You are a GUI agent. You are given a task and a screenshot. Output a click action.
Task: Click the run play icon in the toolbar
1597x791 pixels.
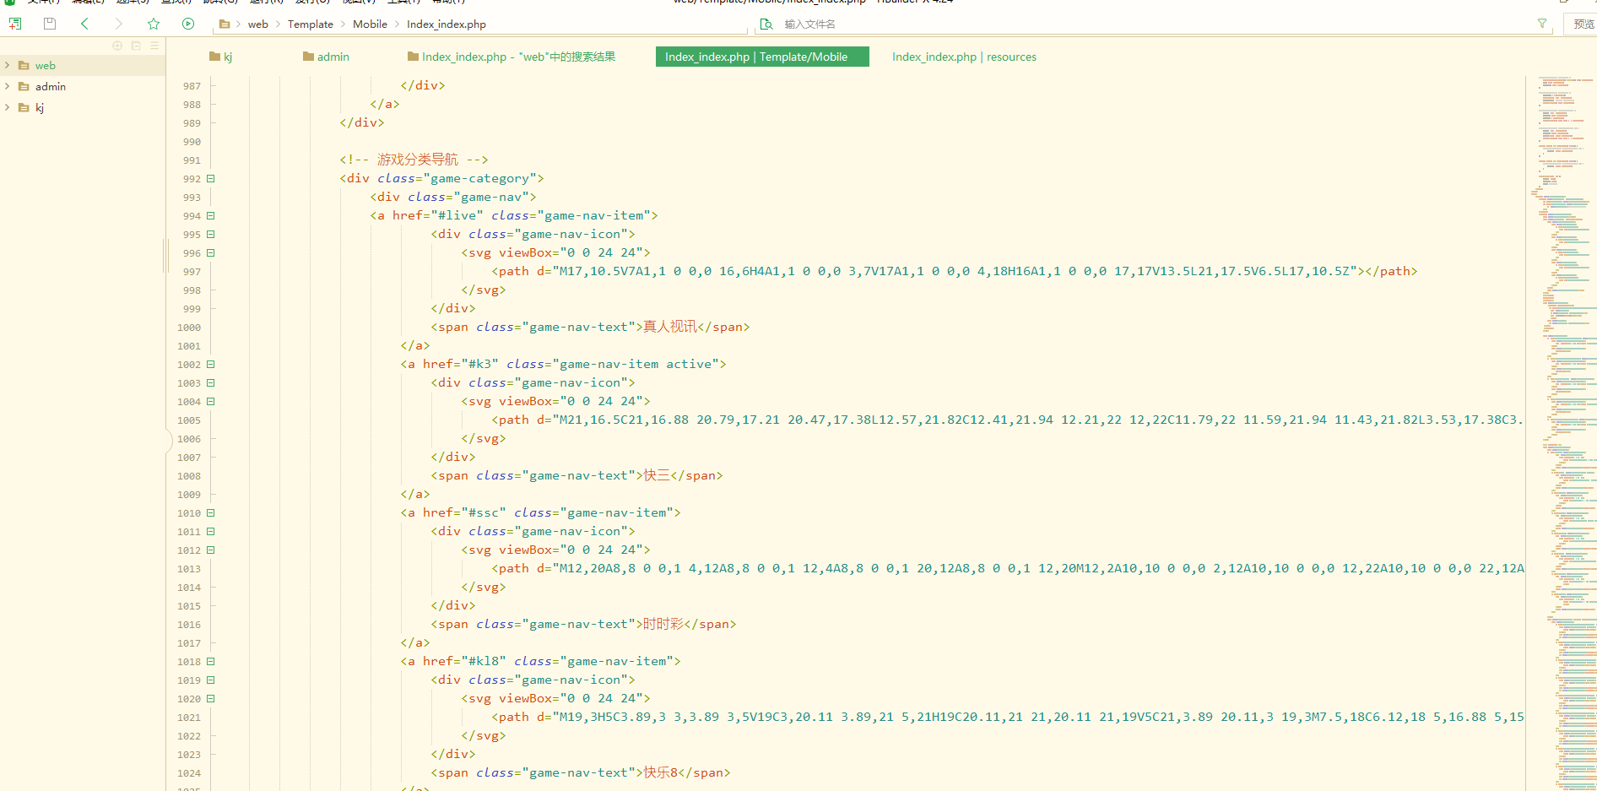188,24
